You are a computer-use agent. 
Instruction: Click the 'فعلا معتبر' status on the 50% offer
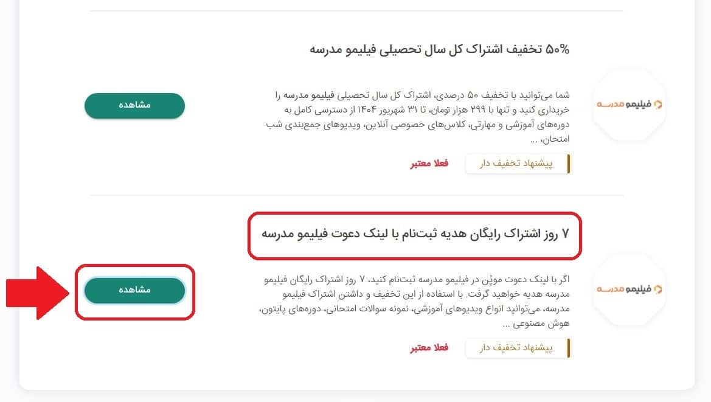(x=429, y=164)
